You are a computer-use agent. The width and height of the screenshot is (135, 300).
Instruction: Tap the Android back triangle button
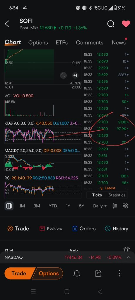(x=100, y=292)
